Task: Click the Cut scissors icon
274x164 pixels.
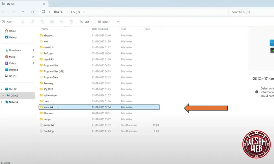Action: (22, 22)
